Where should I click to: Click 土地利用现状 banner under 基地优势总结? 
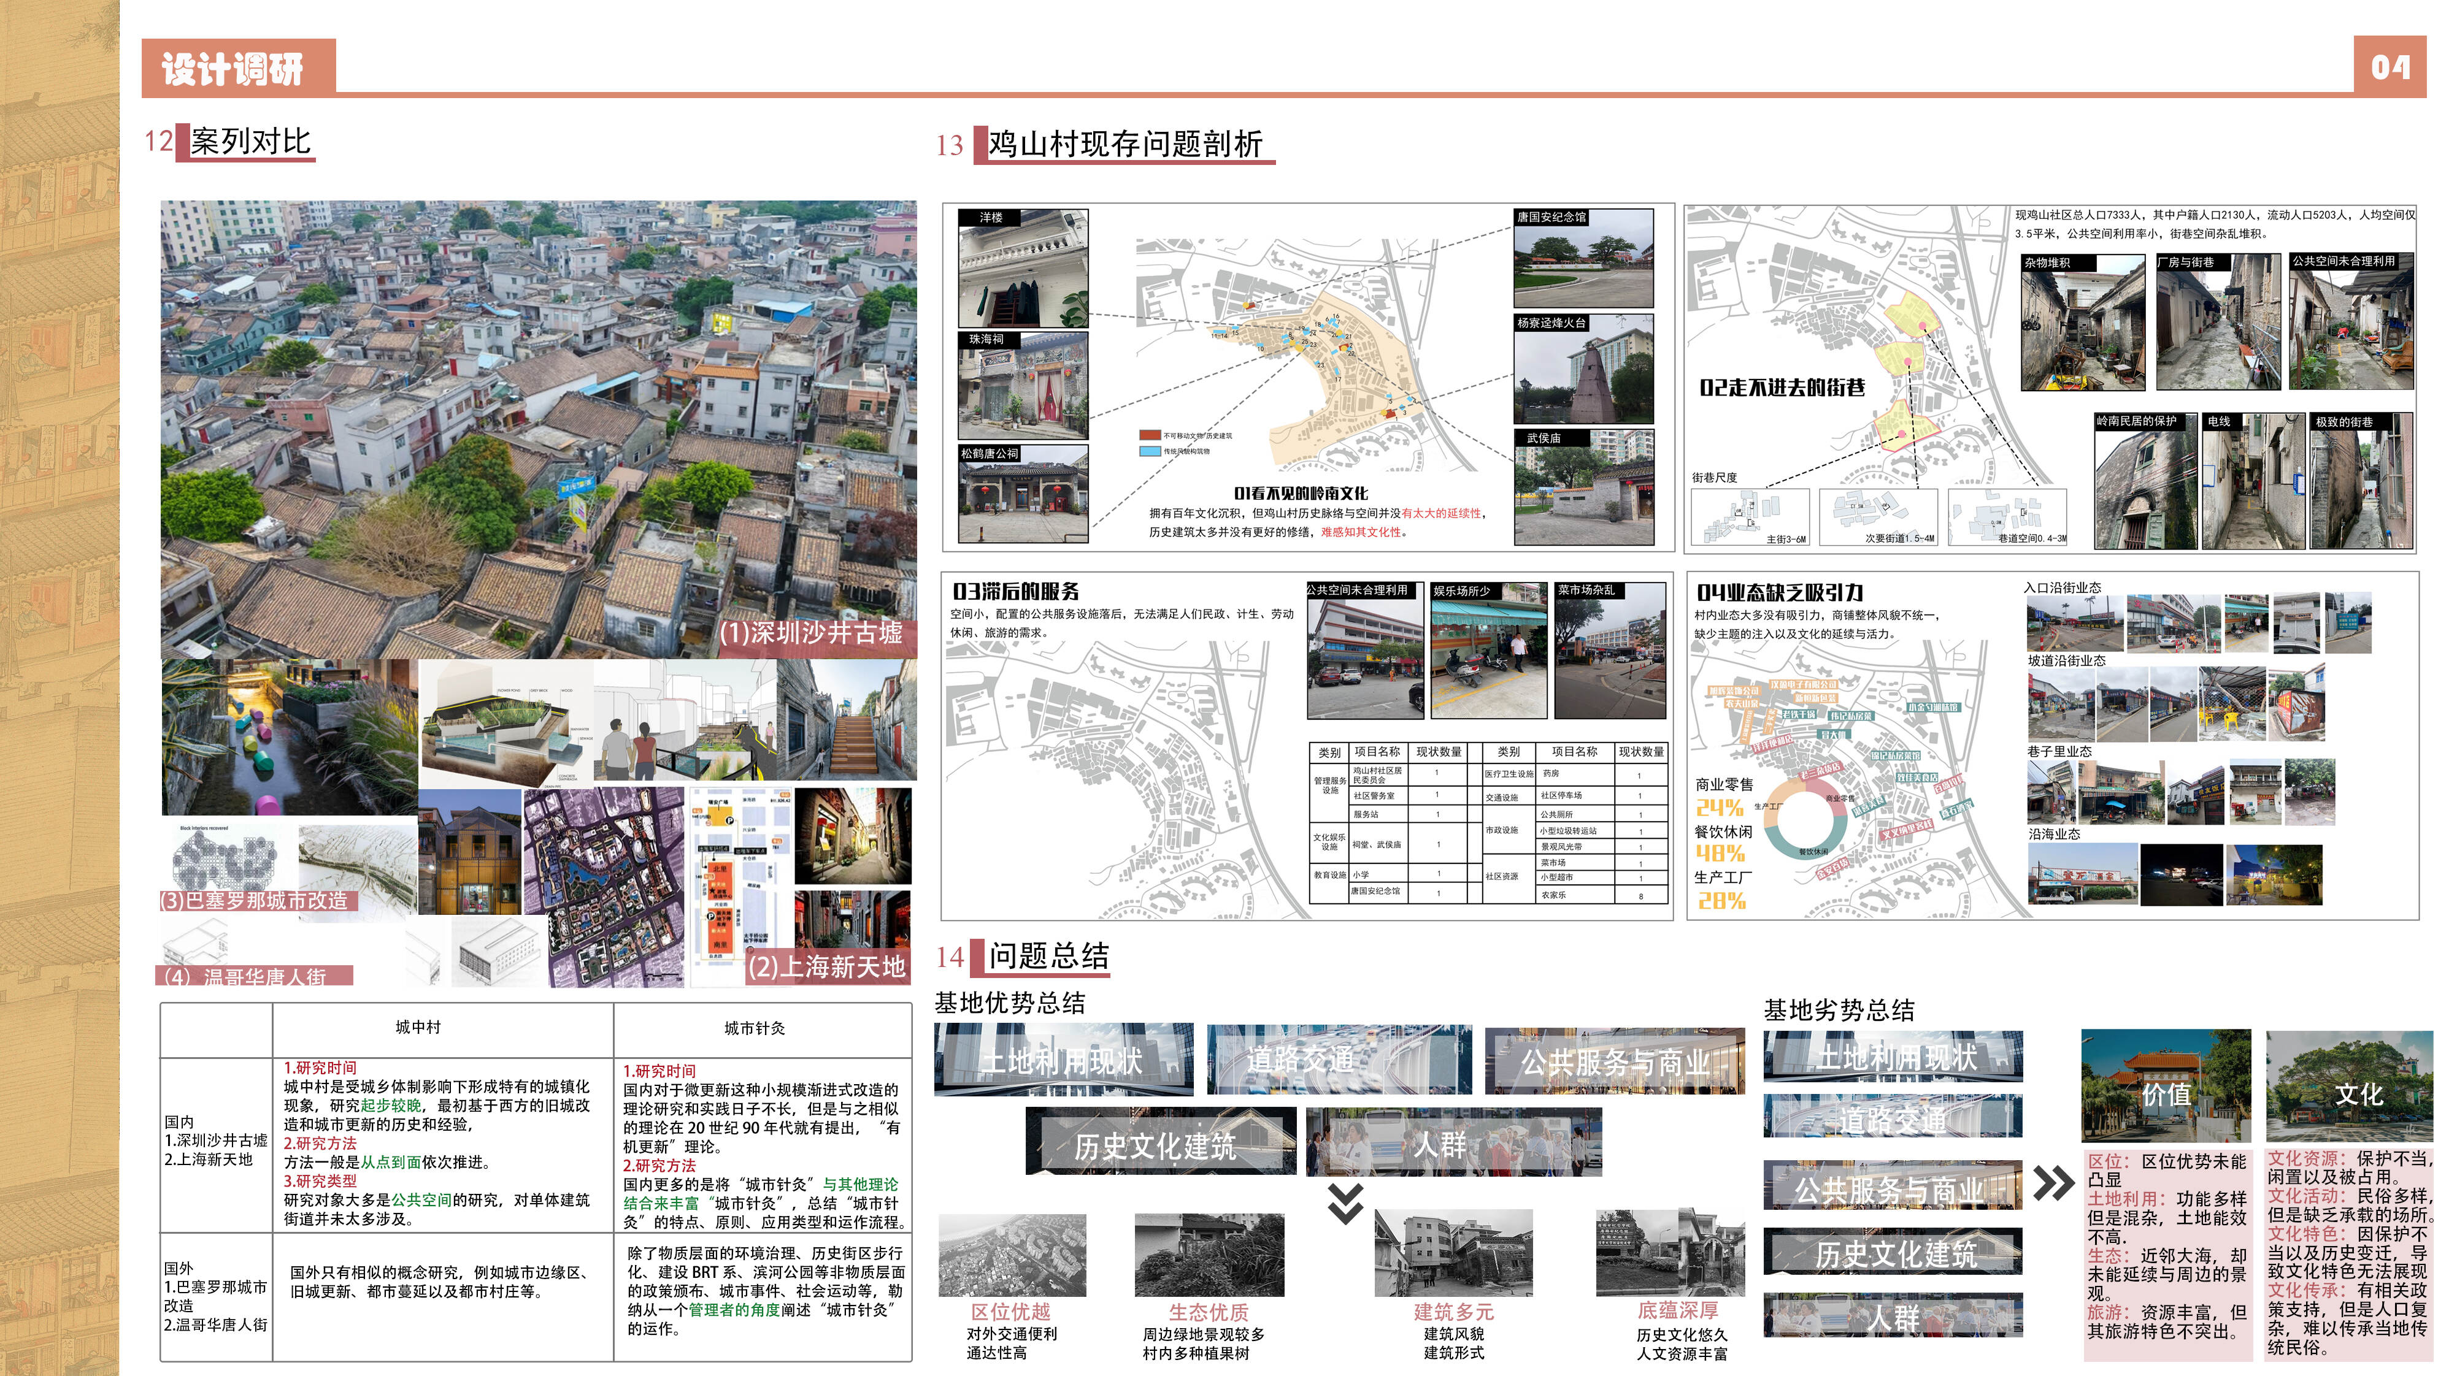1063,1060
